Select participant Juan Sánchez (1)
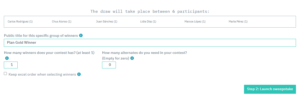Image resolution: width=298 pixels, height=95 pixels. [x=107, y=22]
